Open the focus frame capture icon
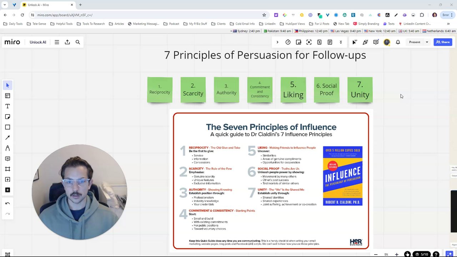This screenshot has height=257, width=457. click(309, 42)
